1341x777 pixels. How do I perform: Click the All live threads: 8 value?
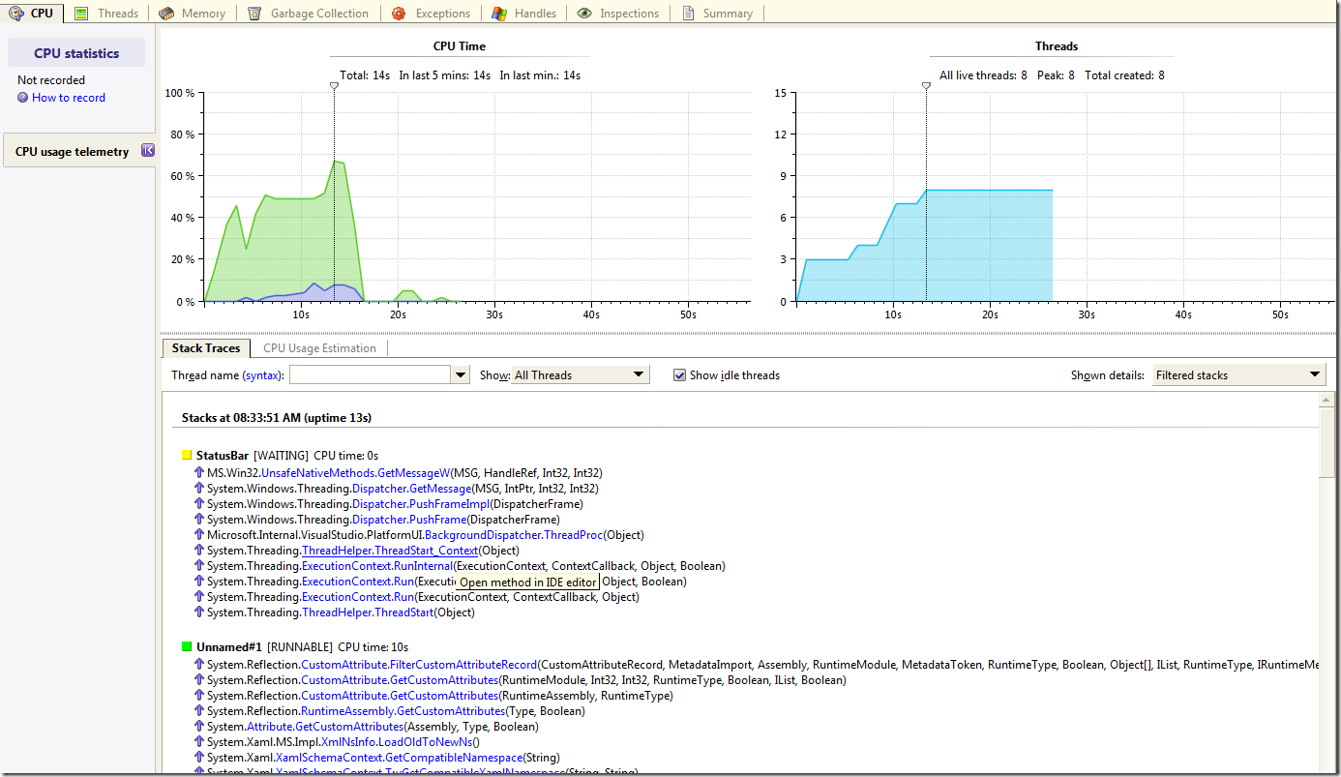pyautogui.click(x=983, y=75)
